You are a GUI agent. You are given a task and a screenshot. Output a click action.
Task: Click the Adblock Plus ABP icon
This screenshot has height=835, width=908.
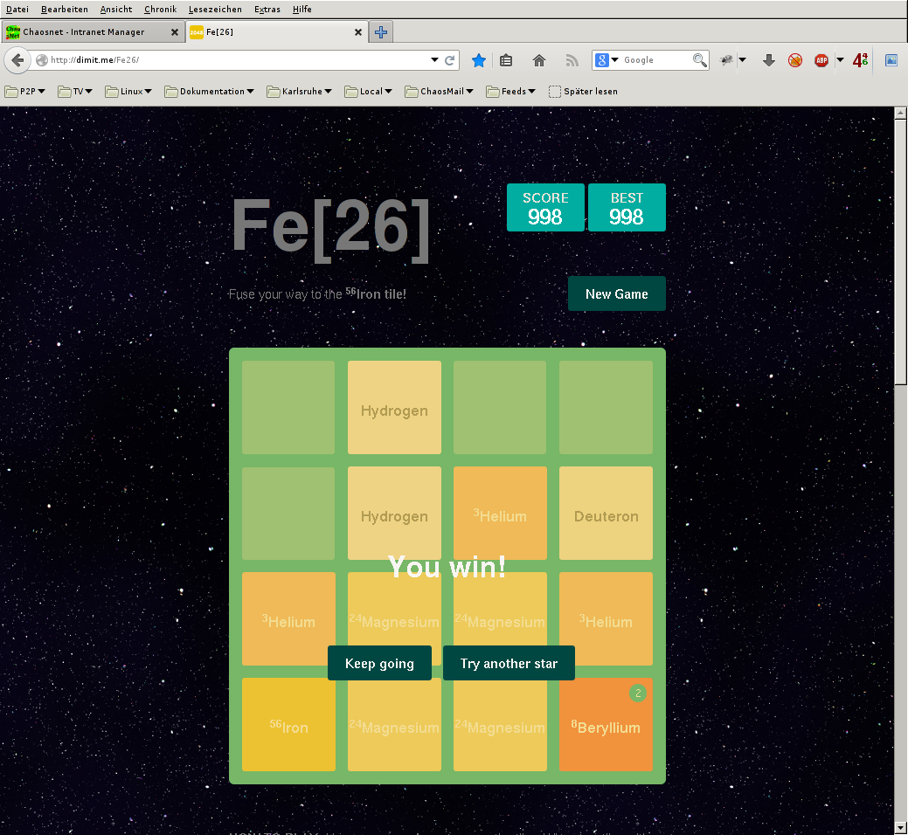tap(821, 60)
